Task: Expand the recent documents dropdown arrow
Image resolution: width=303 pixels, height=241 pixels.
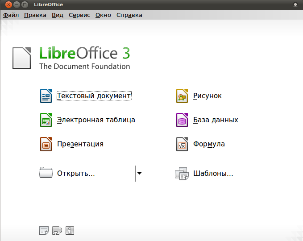Action: [139, 173]
